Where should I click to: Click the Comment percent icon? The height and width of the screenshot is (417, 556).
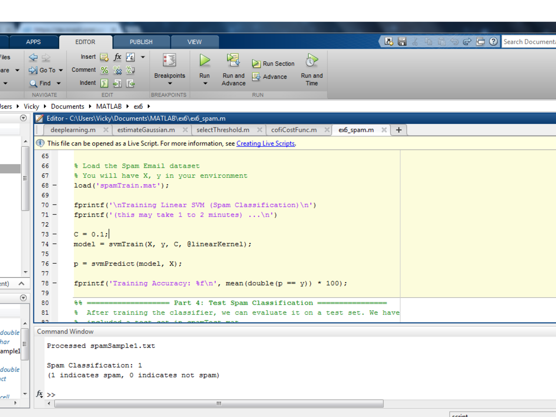tap(104, 70)
